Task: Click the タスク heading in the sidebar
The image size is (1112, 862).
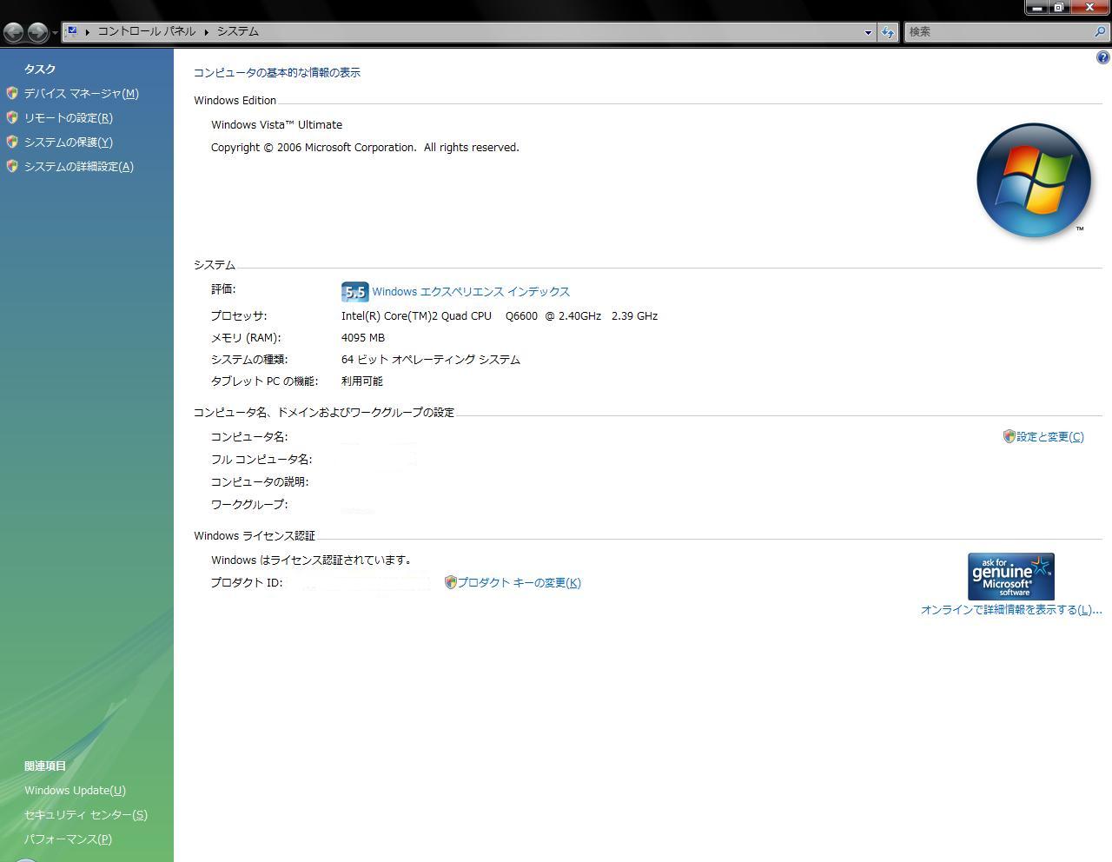Action: click(40, 70)
